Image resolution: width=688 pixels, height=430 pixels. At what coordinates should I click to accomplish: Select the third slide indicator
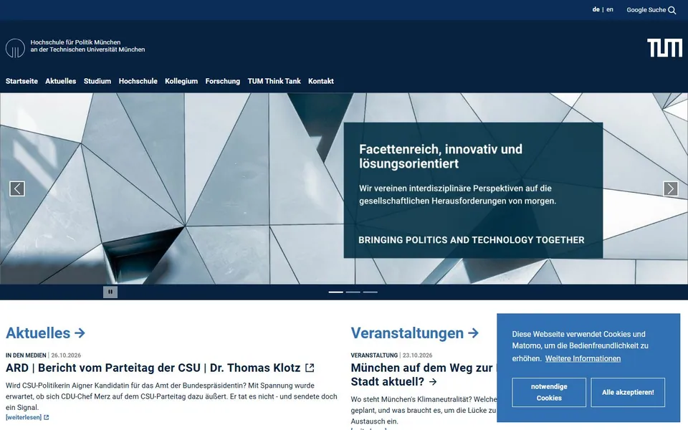click(x=370, y=292)
